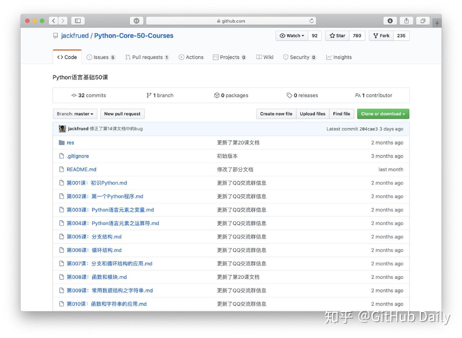The width and height of the screenshot is (462, 338).
Task: Click jackfrued's avatar in the latest commit row
Action: (62, 129)
